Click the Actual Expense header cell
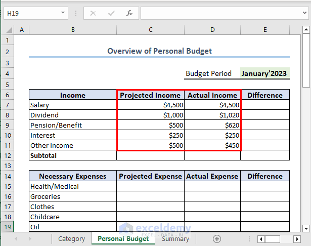The height and width of the screenshot is (246, 311). click(x=212, y=176)
